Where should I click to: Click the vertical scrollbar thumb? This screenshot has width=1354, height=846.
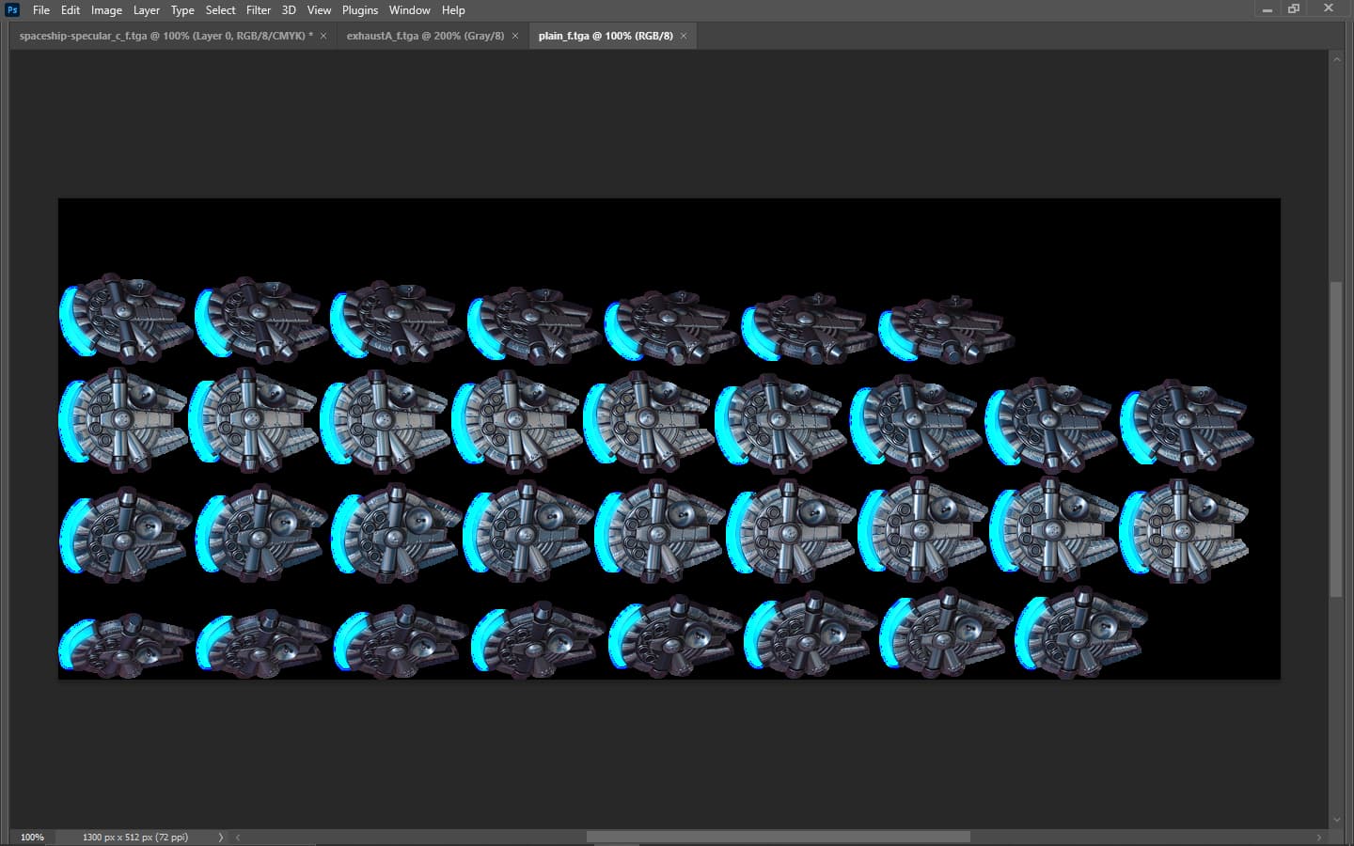(1336, 439)
